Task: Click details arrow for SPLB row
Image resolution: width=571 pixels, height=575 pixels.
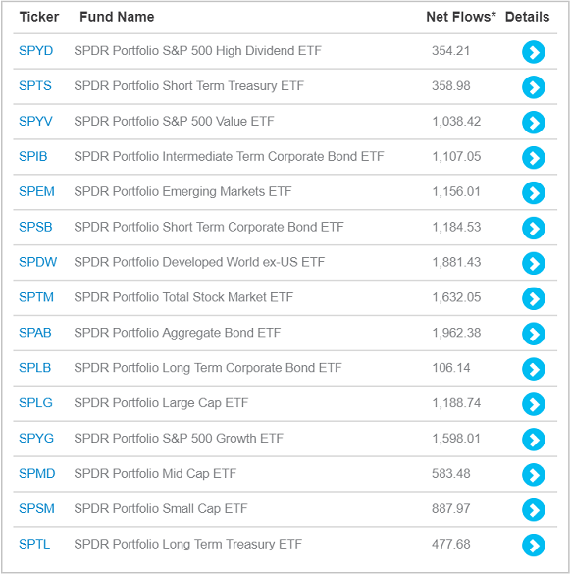Action: [x=533, y=369]
